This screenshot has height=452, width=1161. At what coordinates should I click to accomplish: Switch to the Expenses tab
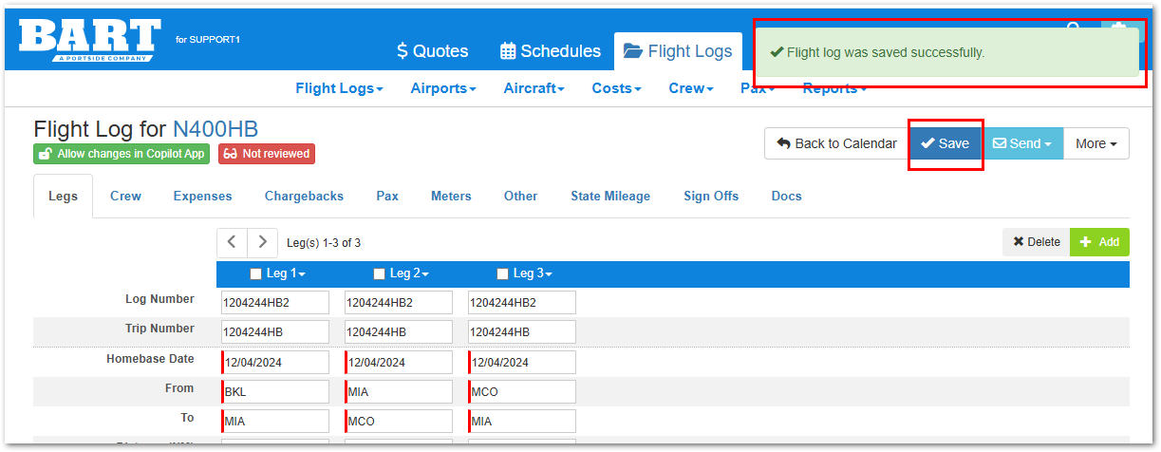pyautogui.click(x=202, y=196)
